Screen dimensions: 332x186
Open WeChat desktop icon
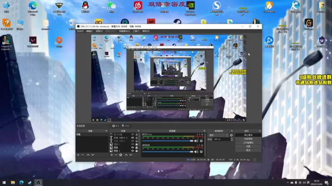112,7
